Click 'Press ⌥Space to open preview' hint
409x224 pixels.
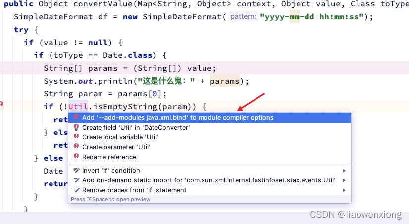110,199
